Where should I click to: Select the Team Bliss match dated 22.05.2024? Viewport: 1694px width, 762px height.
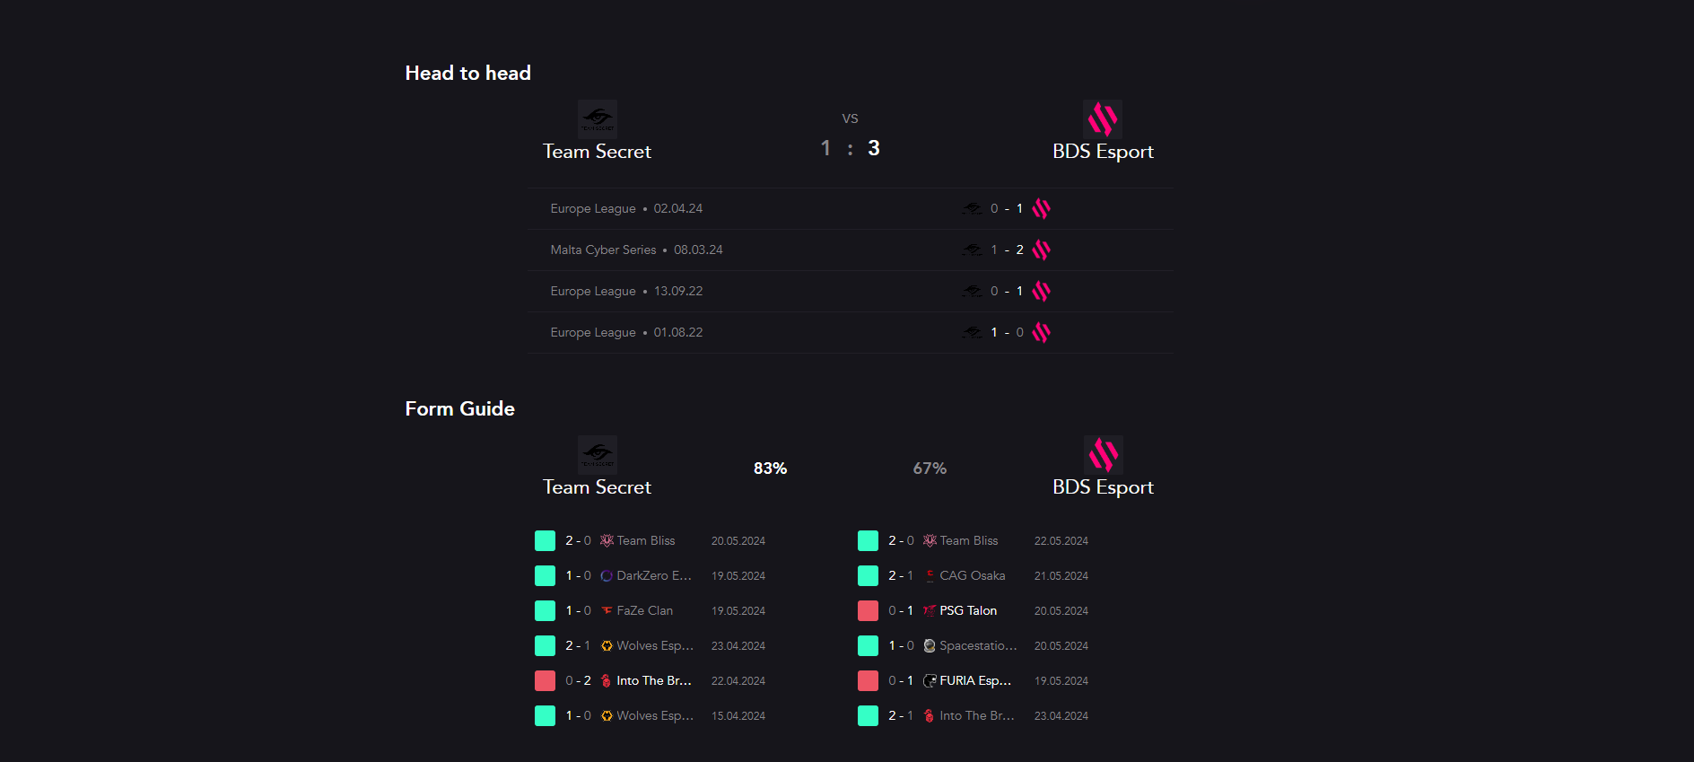click(968, 541)
